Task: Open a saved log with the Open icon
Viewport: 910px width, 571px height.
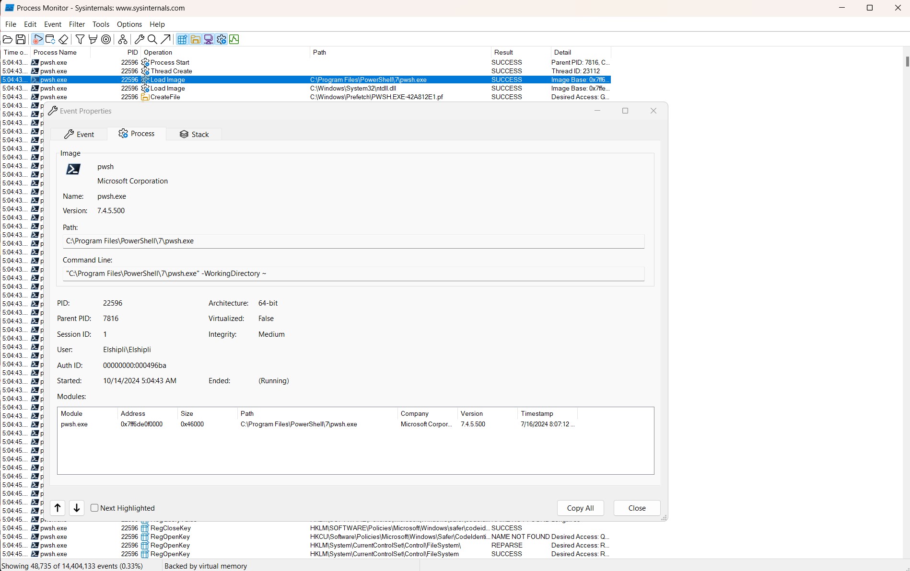Action: click(x=8, y=39)
